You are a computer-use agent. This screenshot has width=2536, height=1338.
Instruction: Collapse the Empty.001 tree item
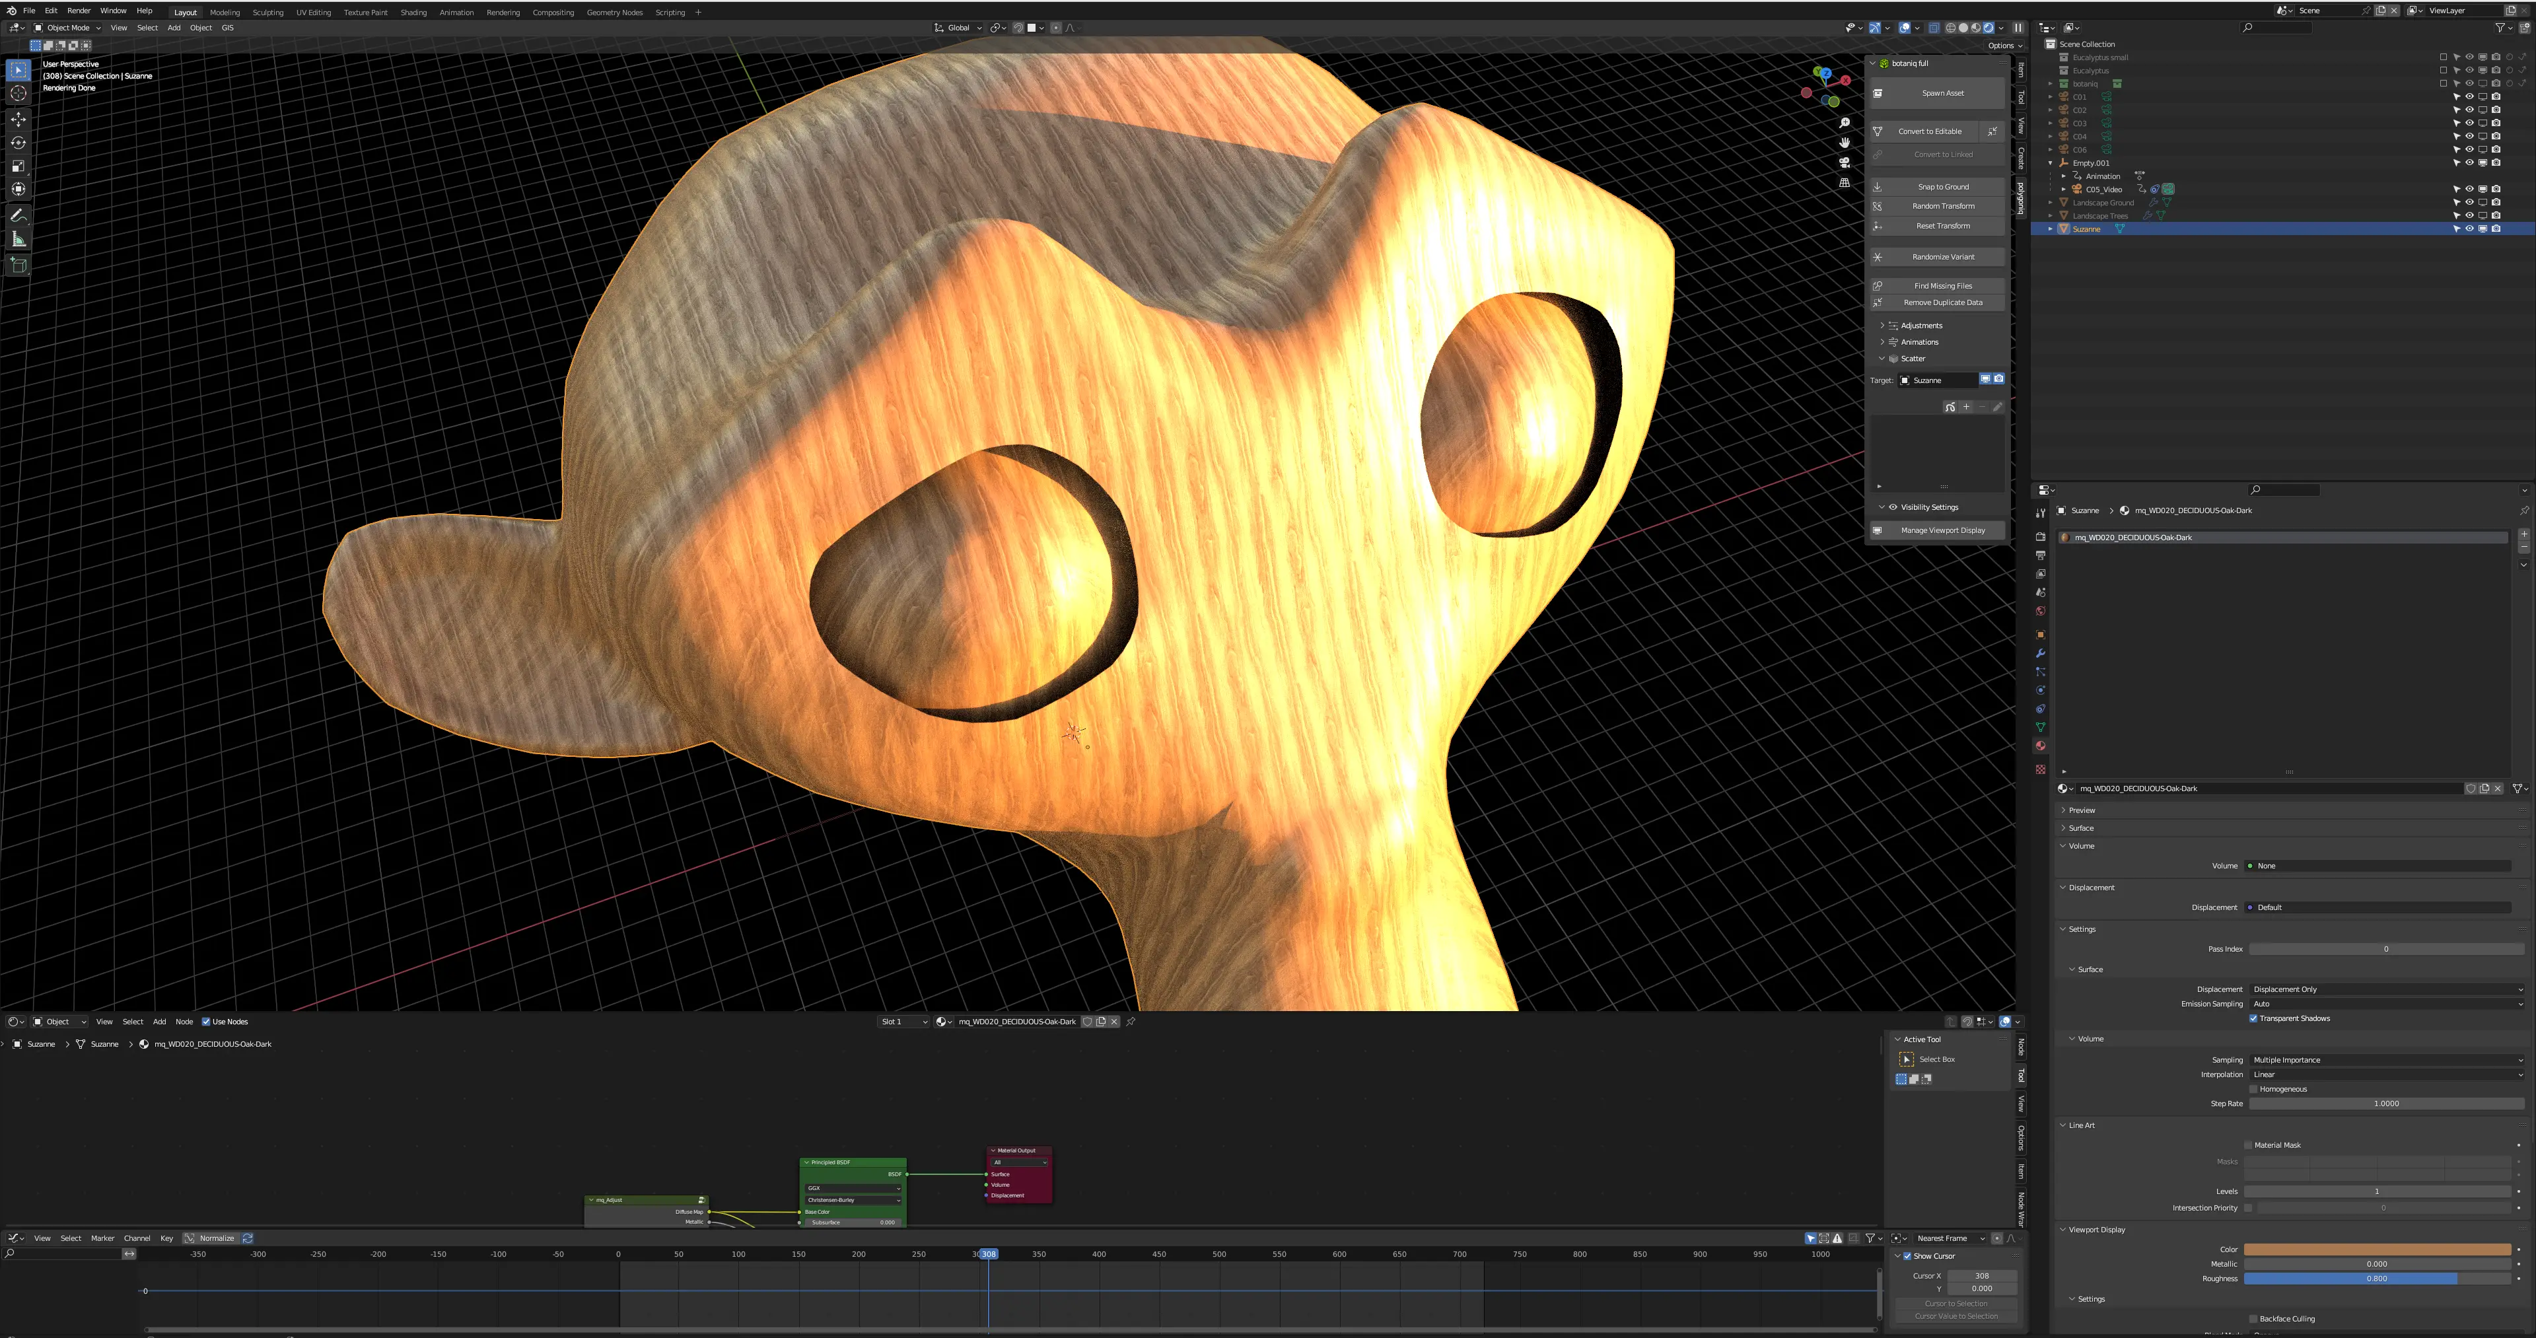tap(2051, 163)
